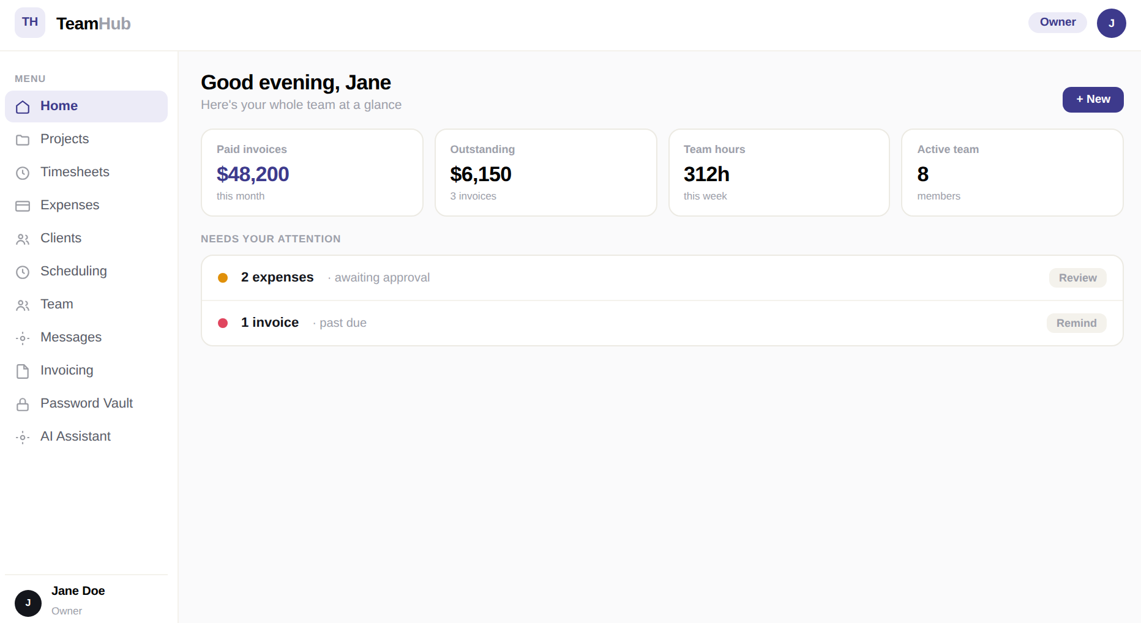
Task: Open the Team page
Action: tap(86, 305)
